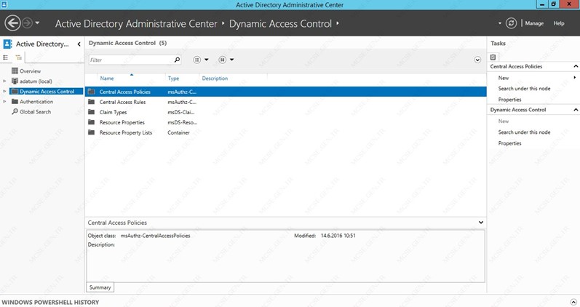Collapse Dynamic Access Control tasks section
The image size is (580, 307).
pyautogui.click(x=576, y=110)
